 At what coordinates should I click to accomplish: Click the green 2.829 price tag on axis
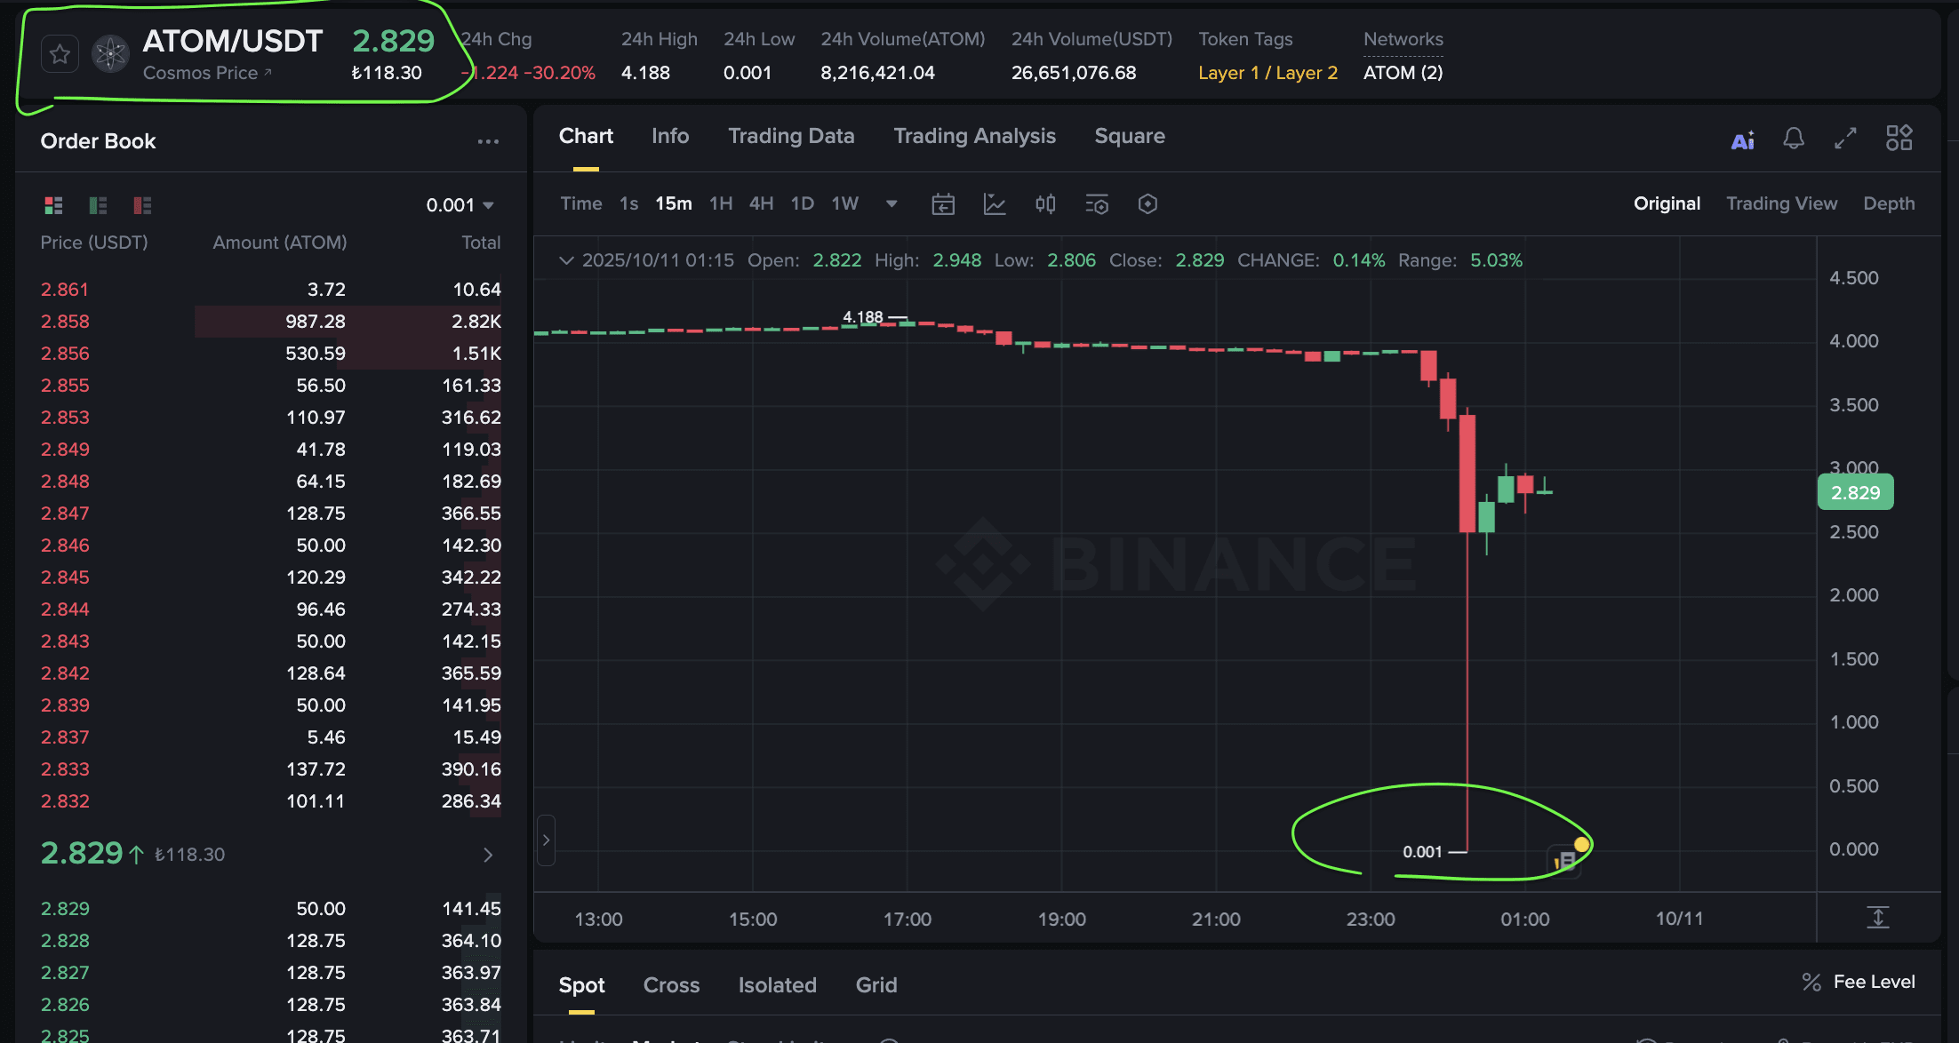[1855, 493]
